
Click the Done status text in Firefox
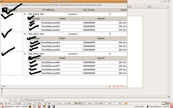click(x=4, y=86)
